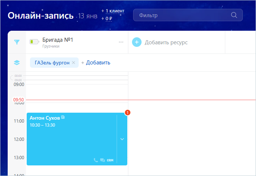Click the +1 клиент link
Screen dimensions: 256x176
pos(115,11)
